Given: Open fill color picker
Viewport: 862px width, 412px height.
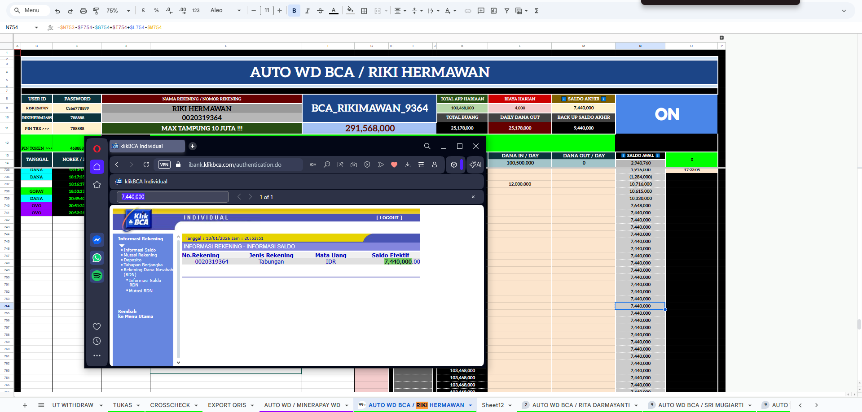Looking at the screenshot, I should coord(351,10).
